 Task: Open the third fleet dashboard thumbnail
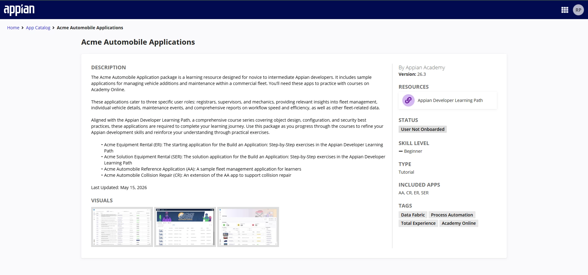pos(248,227)
